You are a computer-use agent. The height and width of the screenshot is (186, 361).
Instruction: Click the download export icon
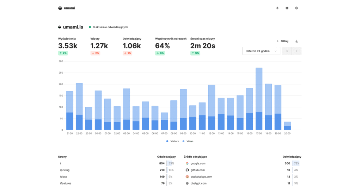pyautogui.click(x=296, y=41)
